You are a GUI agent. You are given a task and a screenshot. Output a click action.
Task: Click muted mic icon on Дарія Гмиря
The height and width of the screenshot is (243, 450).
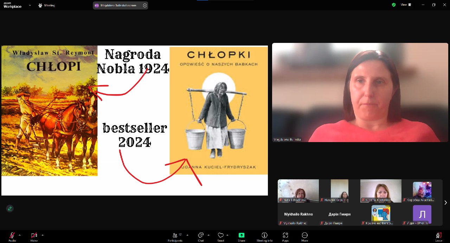322,223
